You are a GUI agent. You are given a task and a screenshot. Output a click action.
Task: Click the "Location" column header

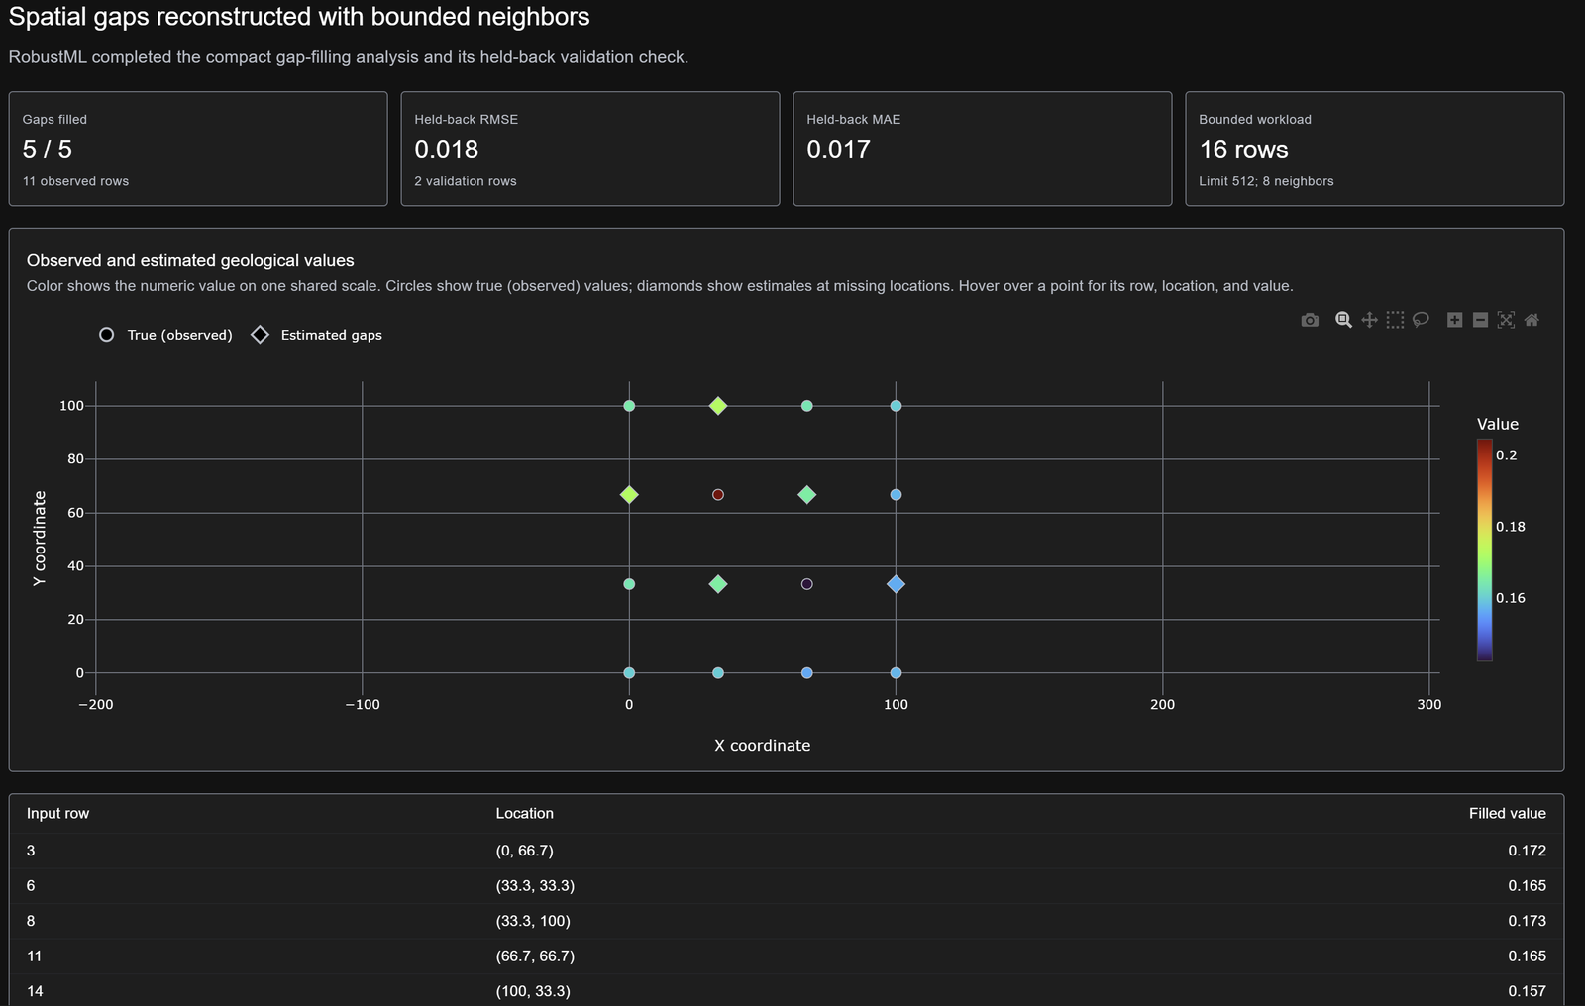click(525, 813)
